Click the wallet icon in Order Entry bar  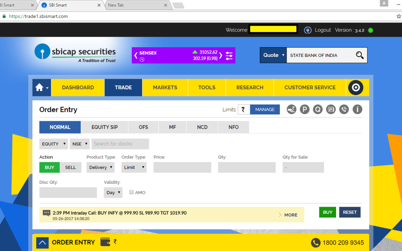point(105,242)
